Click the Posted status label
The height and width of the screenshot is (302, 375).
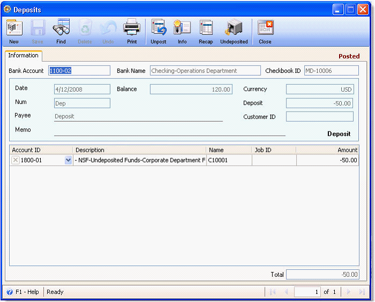coord(349,56)
